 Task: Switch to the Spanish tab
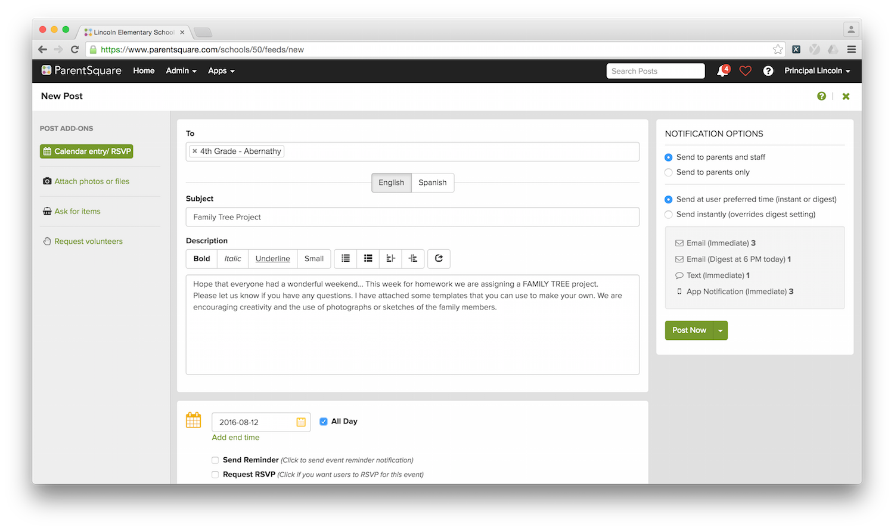click(x=433, y=182)
